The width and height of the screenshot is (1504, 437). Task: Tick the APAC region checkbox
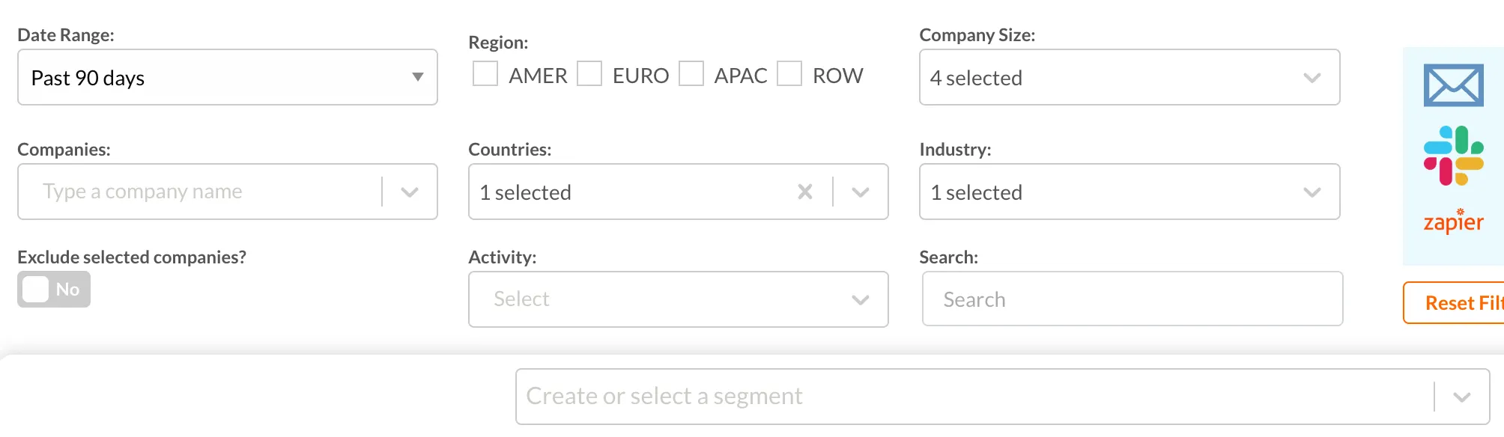point(691,74)
